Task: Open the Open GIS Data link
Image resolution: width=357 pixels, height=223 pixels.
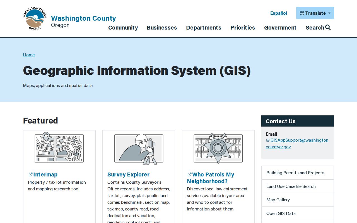Action: (x=298, y=213)
